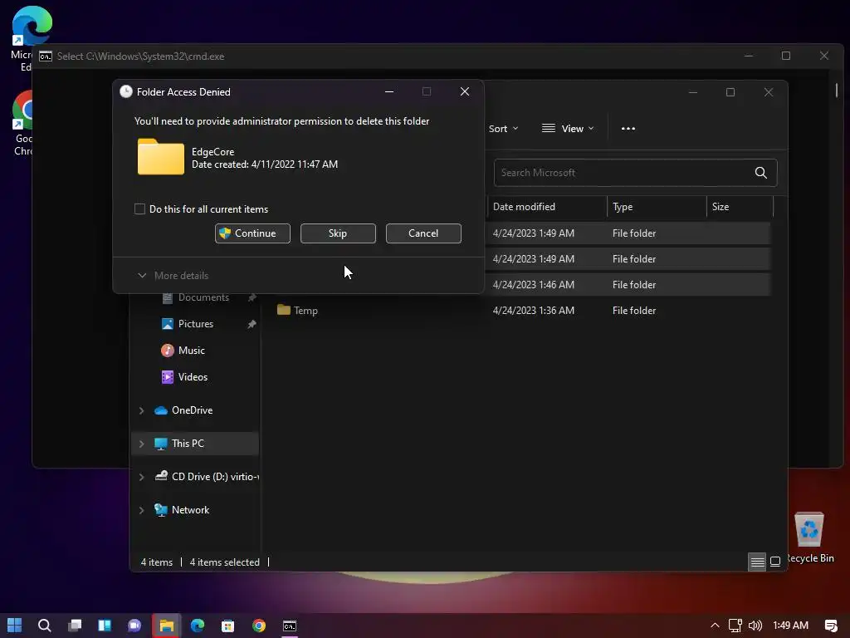850x638 pixels.
Task: Click the '4 items selected' status text
Action: click(x=224, y=562)
